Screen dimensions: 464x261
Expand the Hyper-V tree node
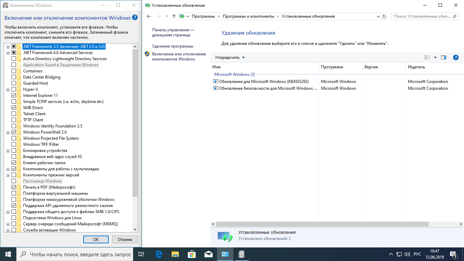(x=8, y=89)
